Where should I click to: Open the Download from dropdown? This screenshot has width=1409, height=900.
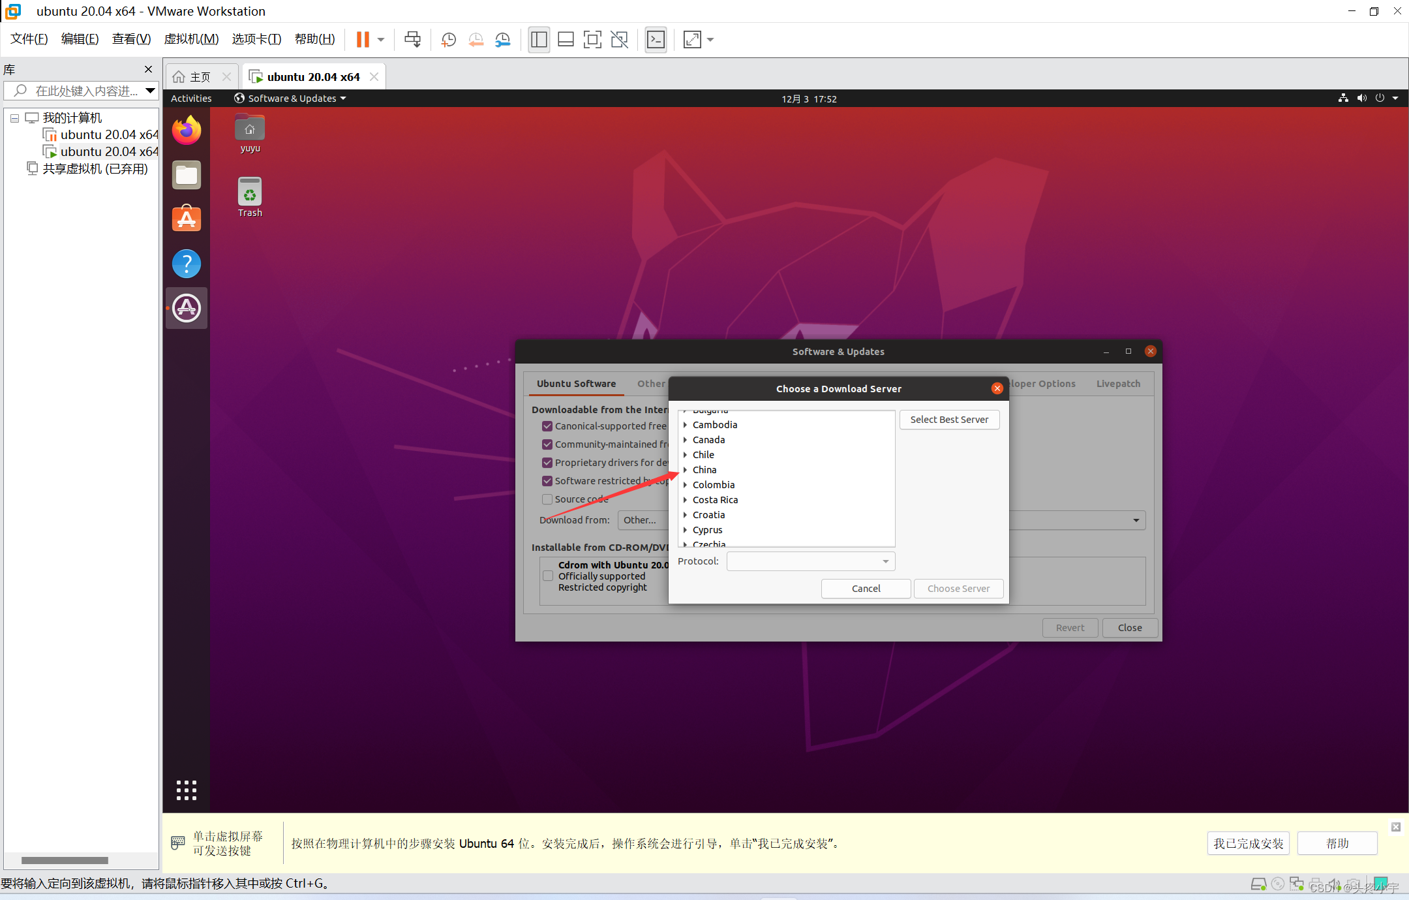(1136, 520)
